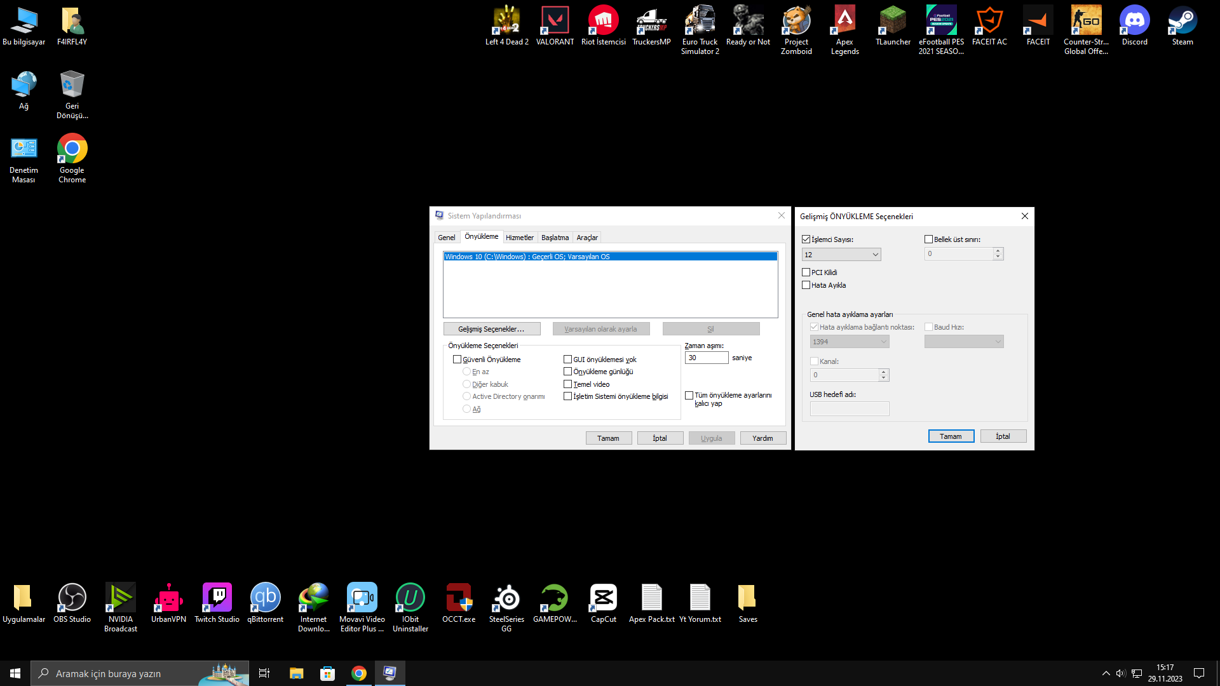Screen dimensions: 1220x686
Task: Open the Başlatma tab
Action: [555, 238]
